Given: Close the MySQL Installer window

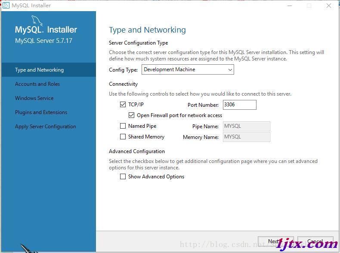Looking at the screenshot, I should (329, 6).
